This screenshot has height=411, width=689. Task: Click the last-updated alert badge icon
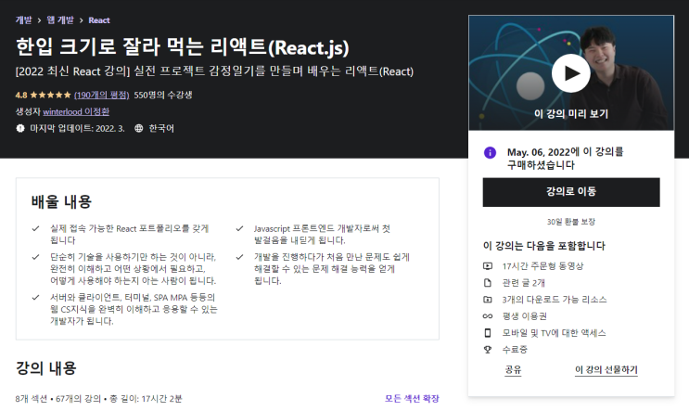20,128
